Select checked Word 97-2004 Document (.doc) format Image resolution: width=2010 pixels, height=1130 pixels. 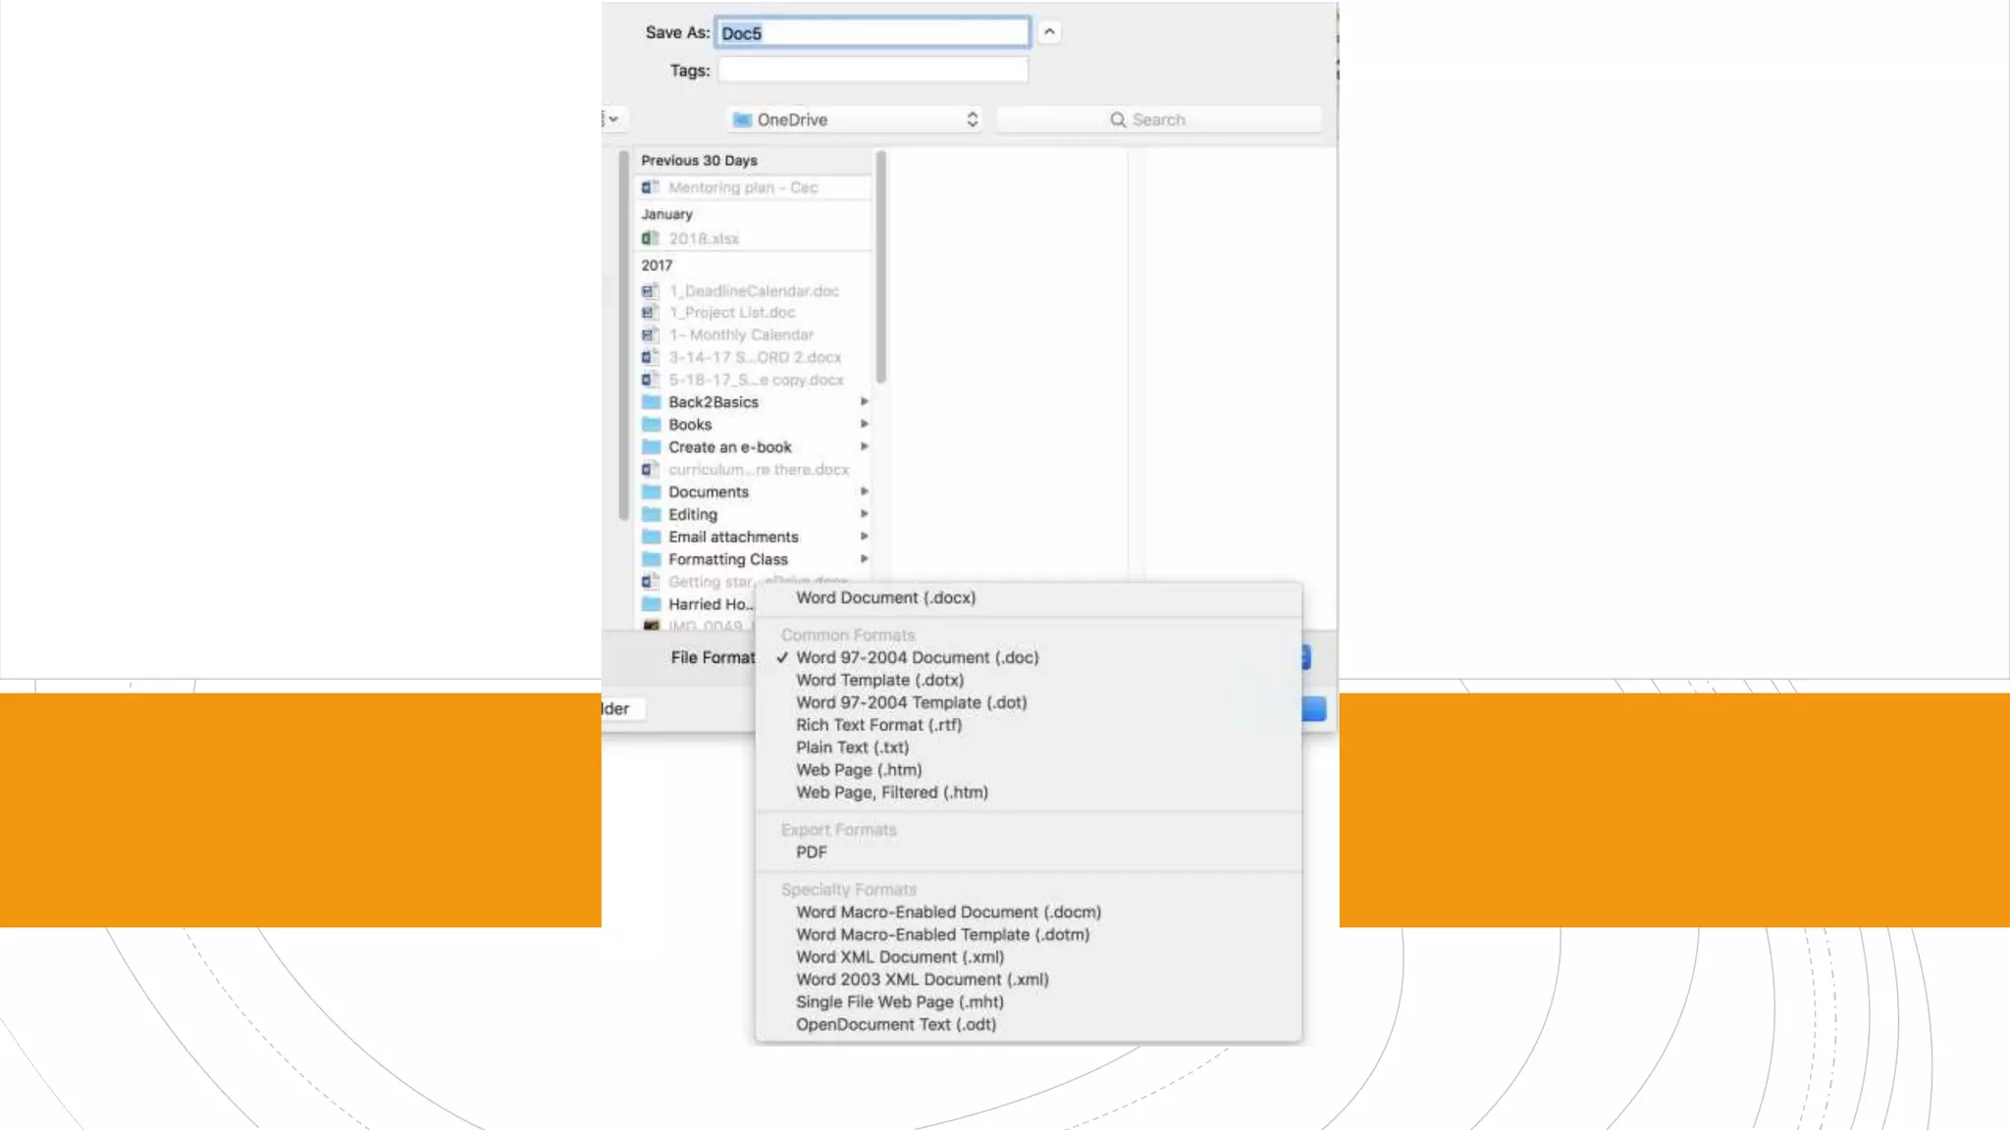coord(917,657)
